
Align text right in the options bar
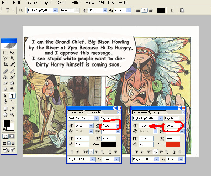151,10
